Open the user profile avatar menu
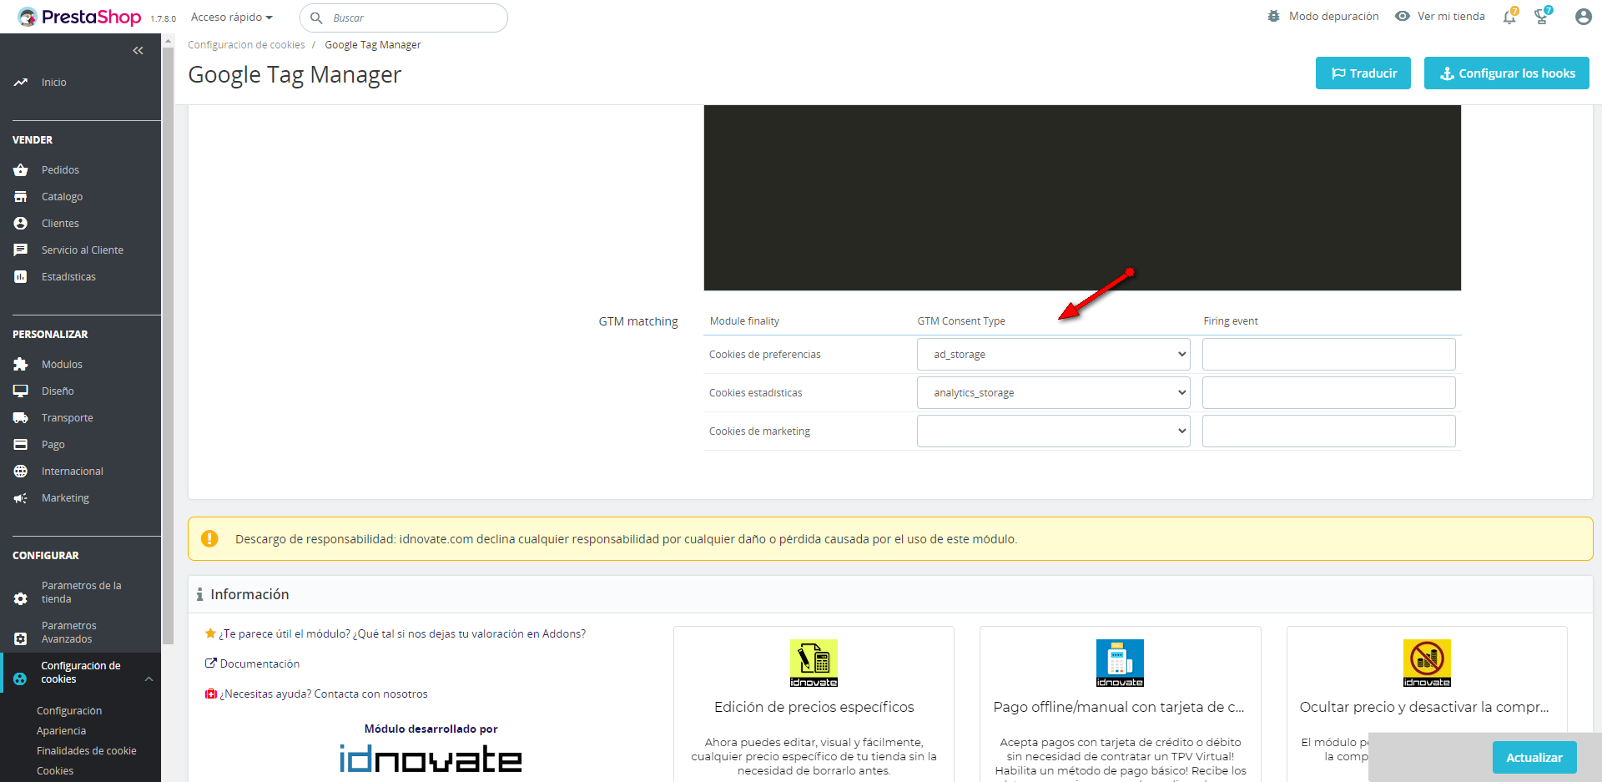The width and height of the screenshot is (1602, 782). click(x=1583, y=17)
